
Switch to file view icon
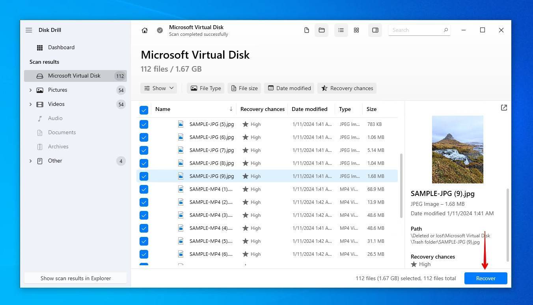click(306, 30)
